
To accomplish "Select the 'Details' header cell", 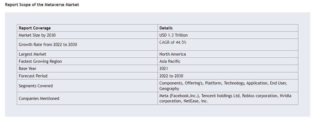I will [x=228, y=28].
